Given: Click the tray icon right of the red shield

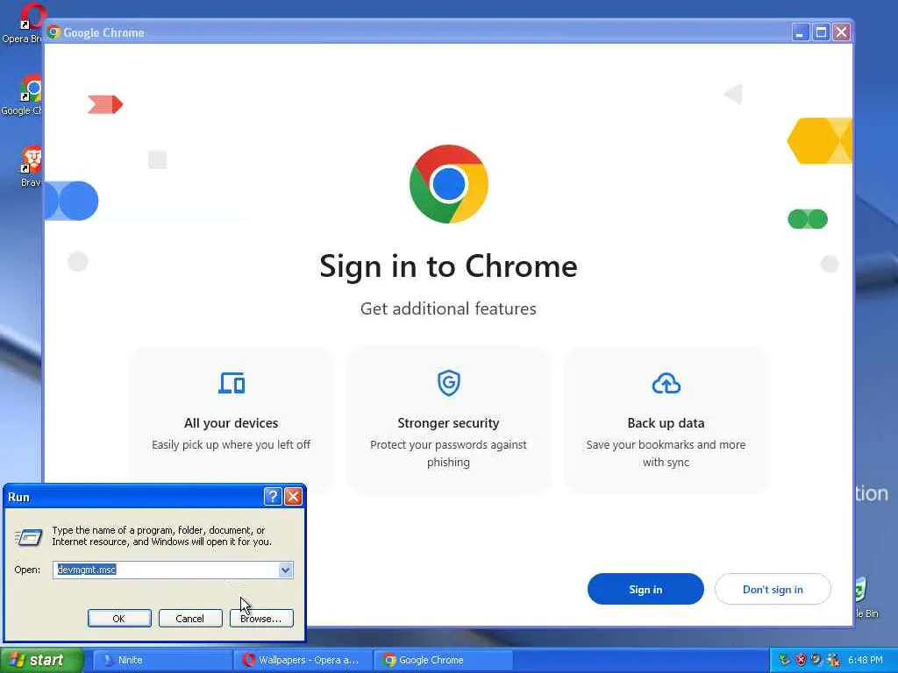Looking at the screenshot, I should 816,660.
